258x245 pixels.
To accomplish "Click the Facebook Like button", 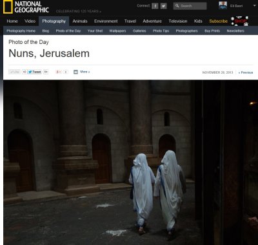I will [x=15, y=72].
